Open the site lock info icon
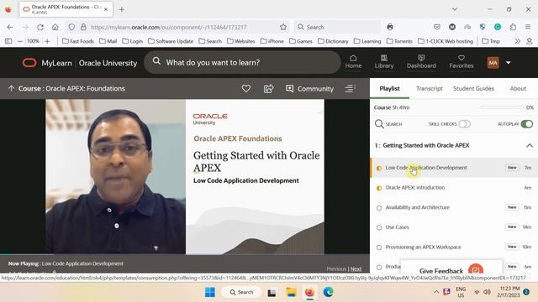 (83, 27)
